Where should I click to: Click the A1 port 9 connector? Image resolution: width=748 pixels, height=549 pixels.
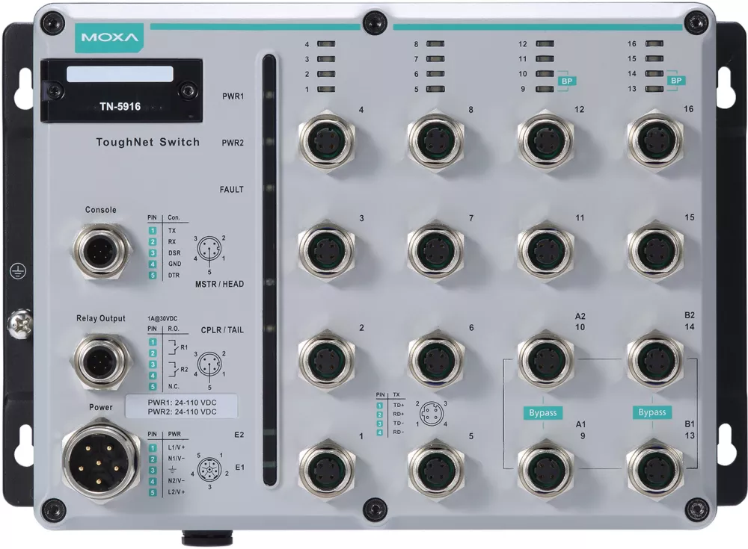(546, 469)
